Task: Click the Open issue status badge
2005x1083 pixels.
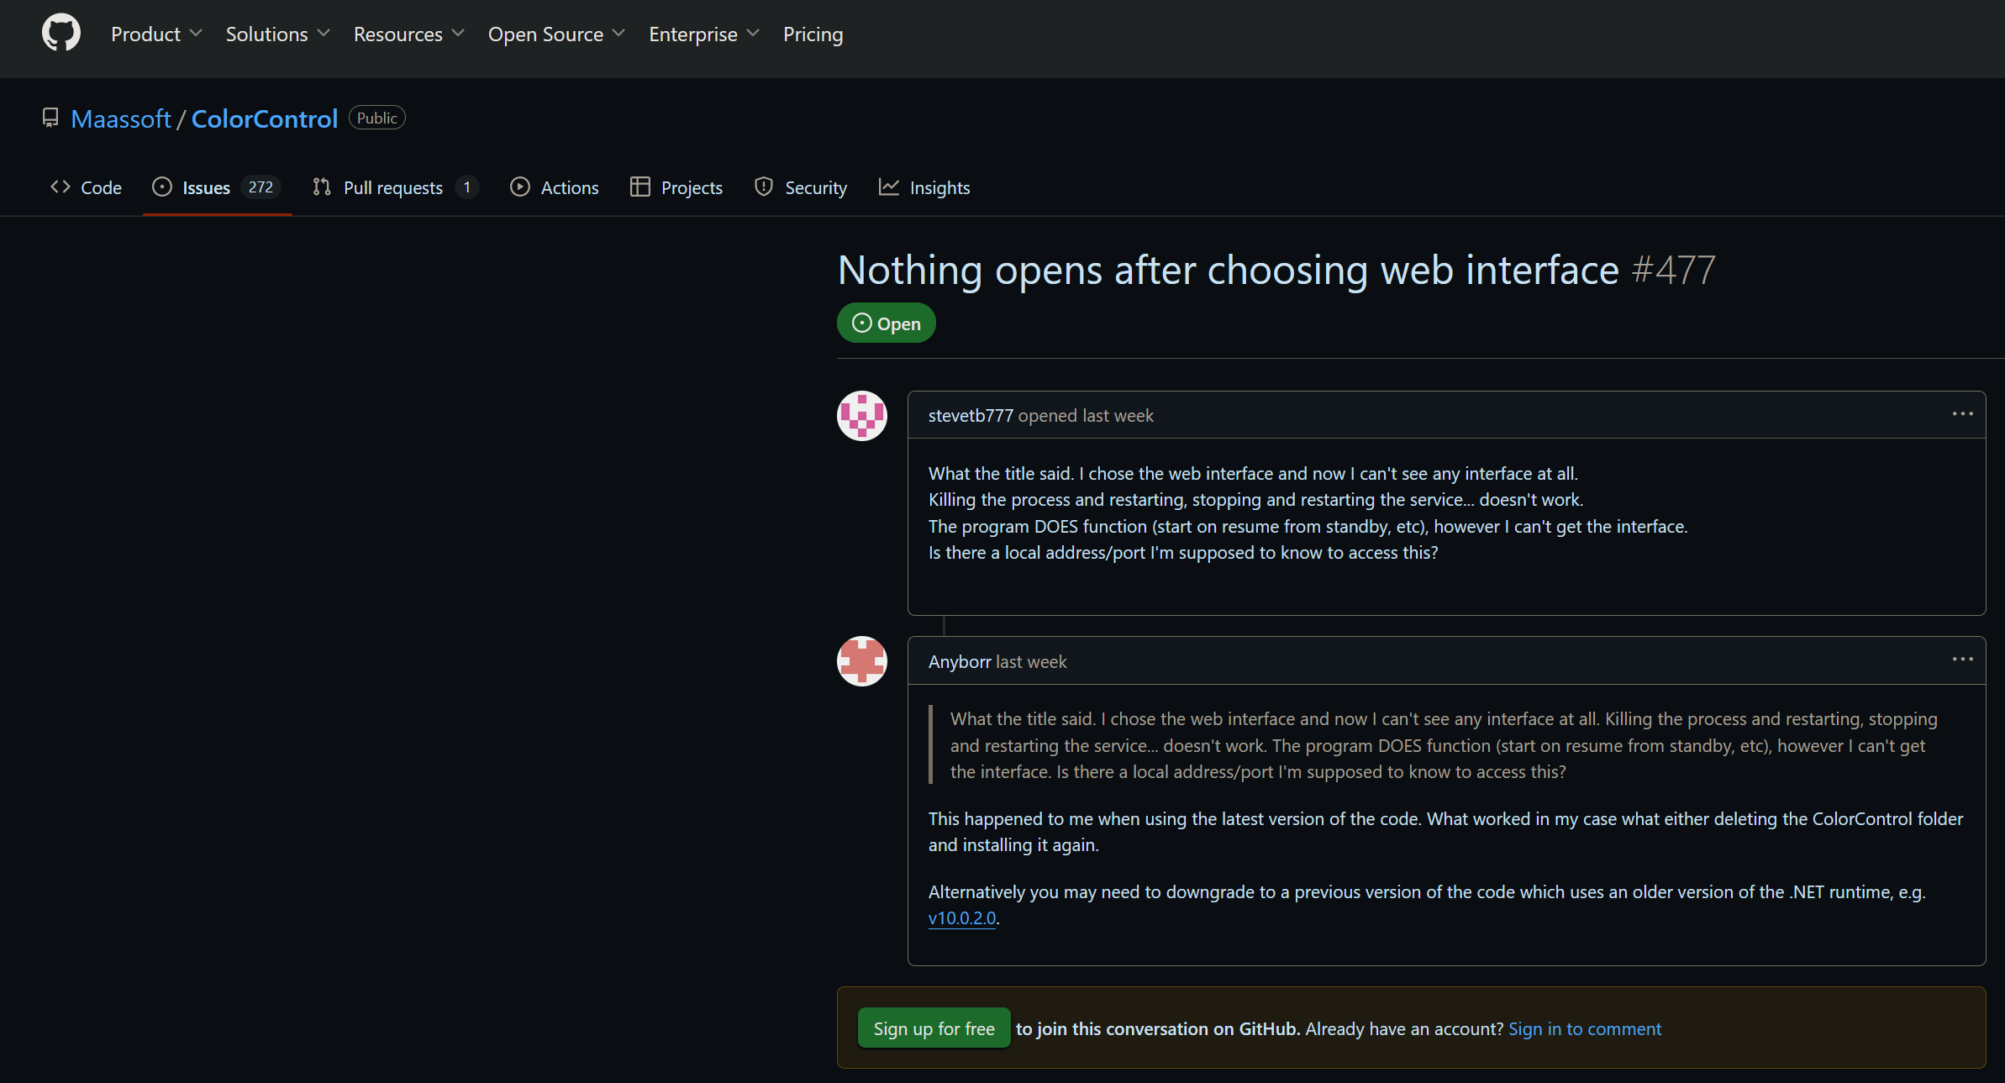Action: point(886,323)
